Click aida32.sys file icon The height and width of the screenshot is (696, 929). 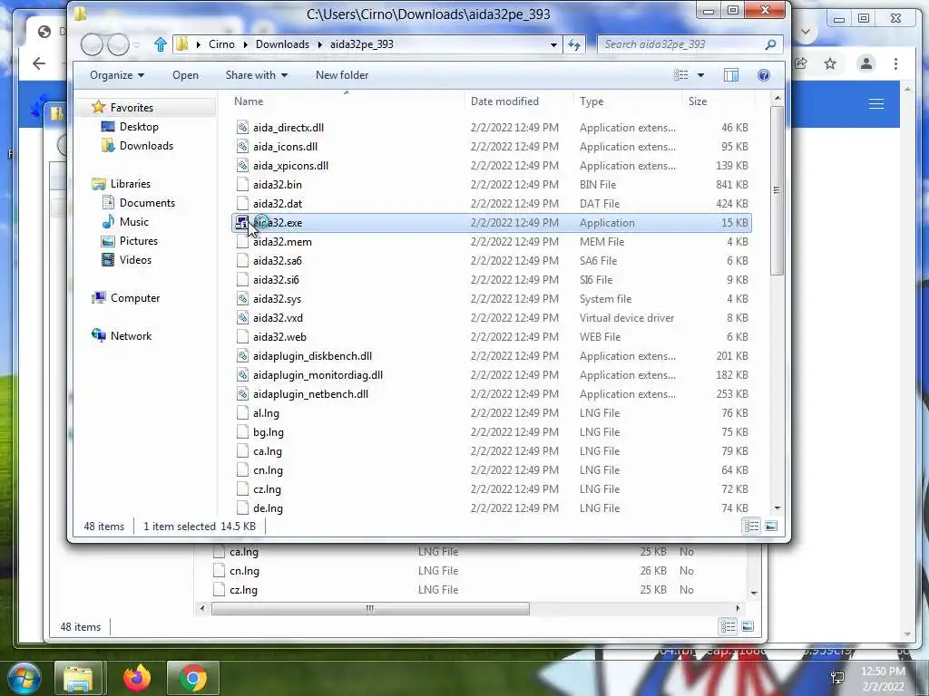[241, 299]
